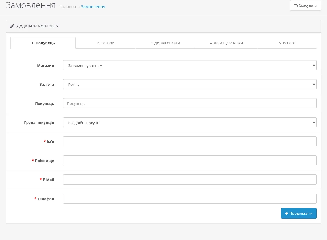Focus the Покупець input field
327x240 pixels.
point(190,103)
